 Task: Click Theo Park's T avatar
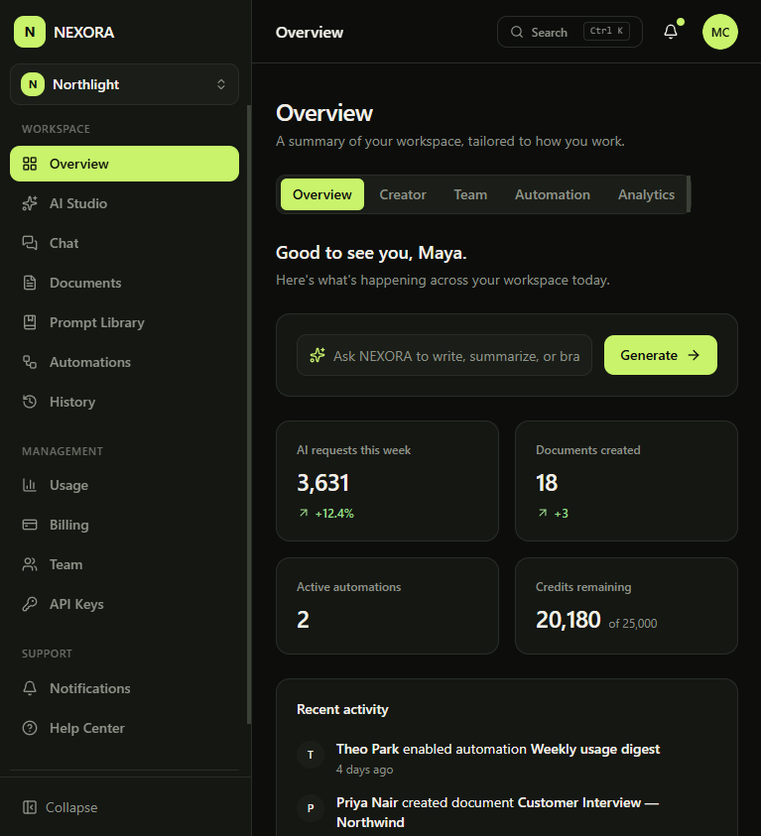tap(311, 755)
